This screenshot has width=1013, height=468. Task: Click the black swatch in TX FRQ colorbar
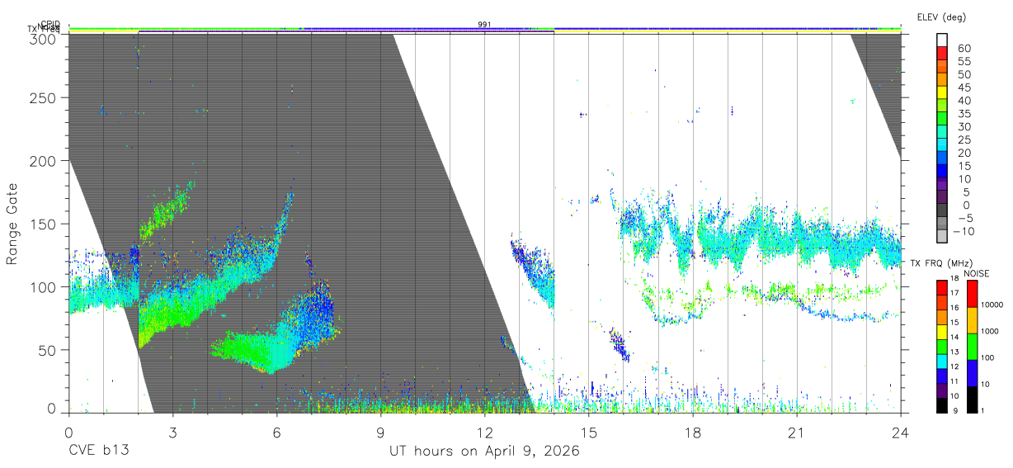point(942,404)
